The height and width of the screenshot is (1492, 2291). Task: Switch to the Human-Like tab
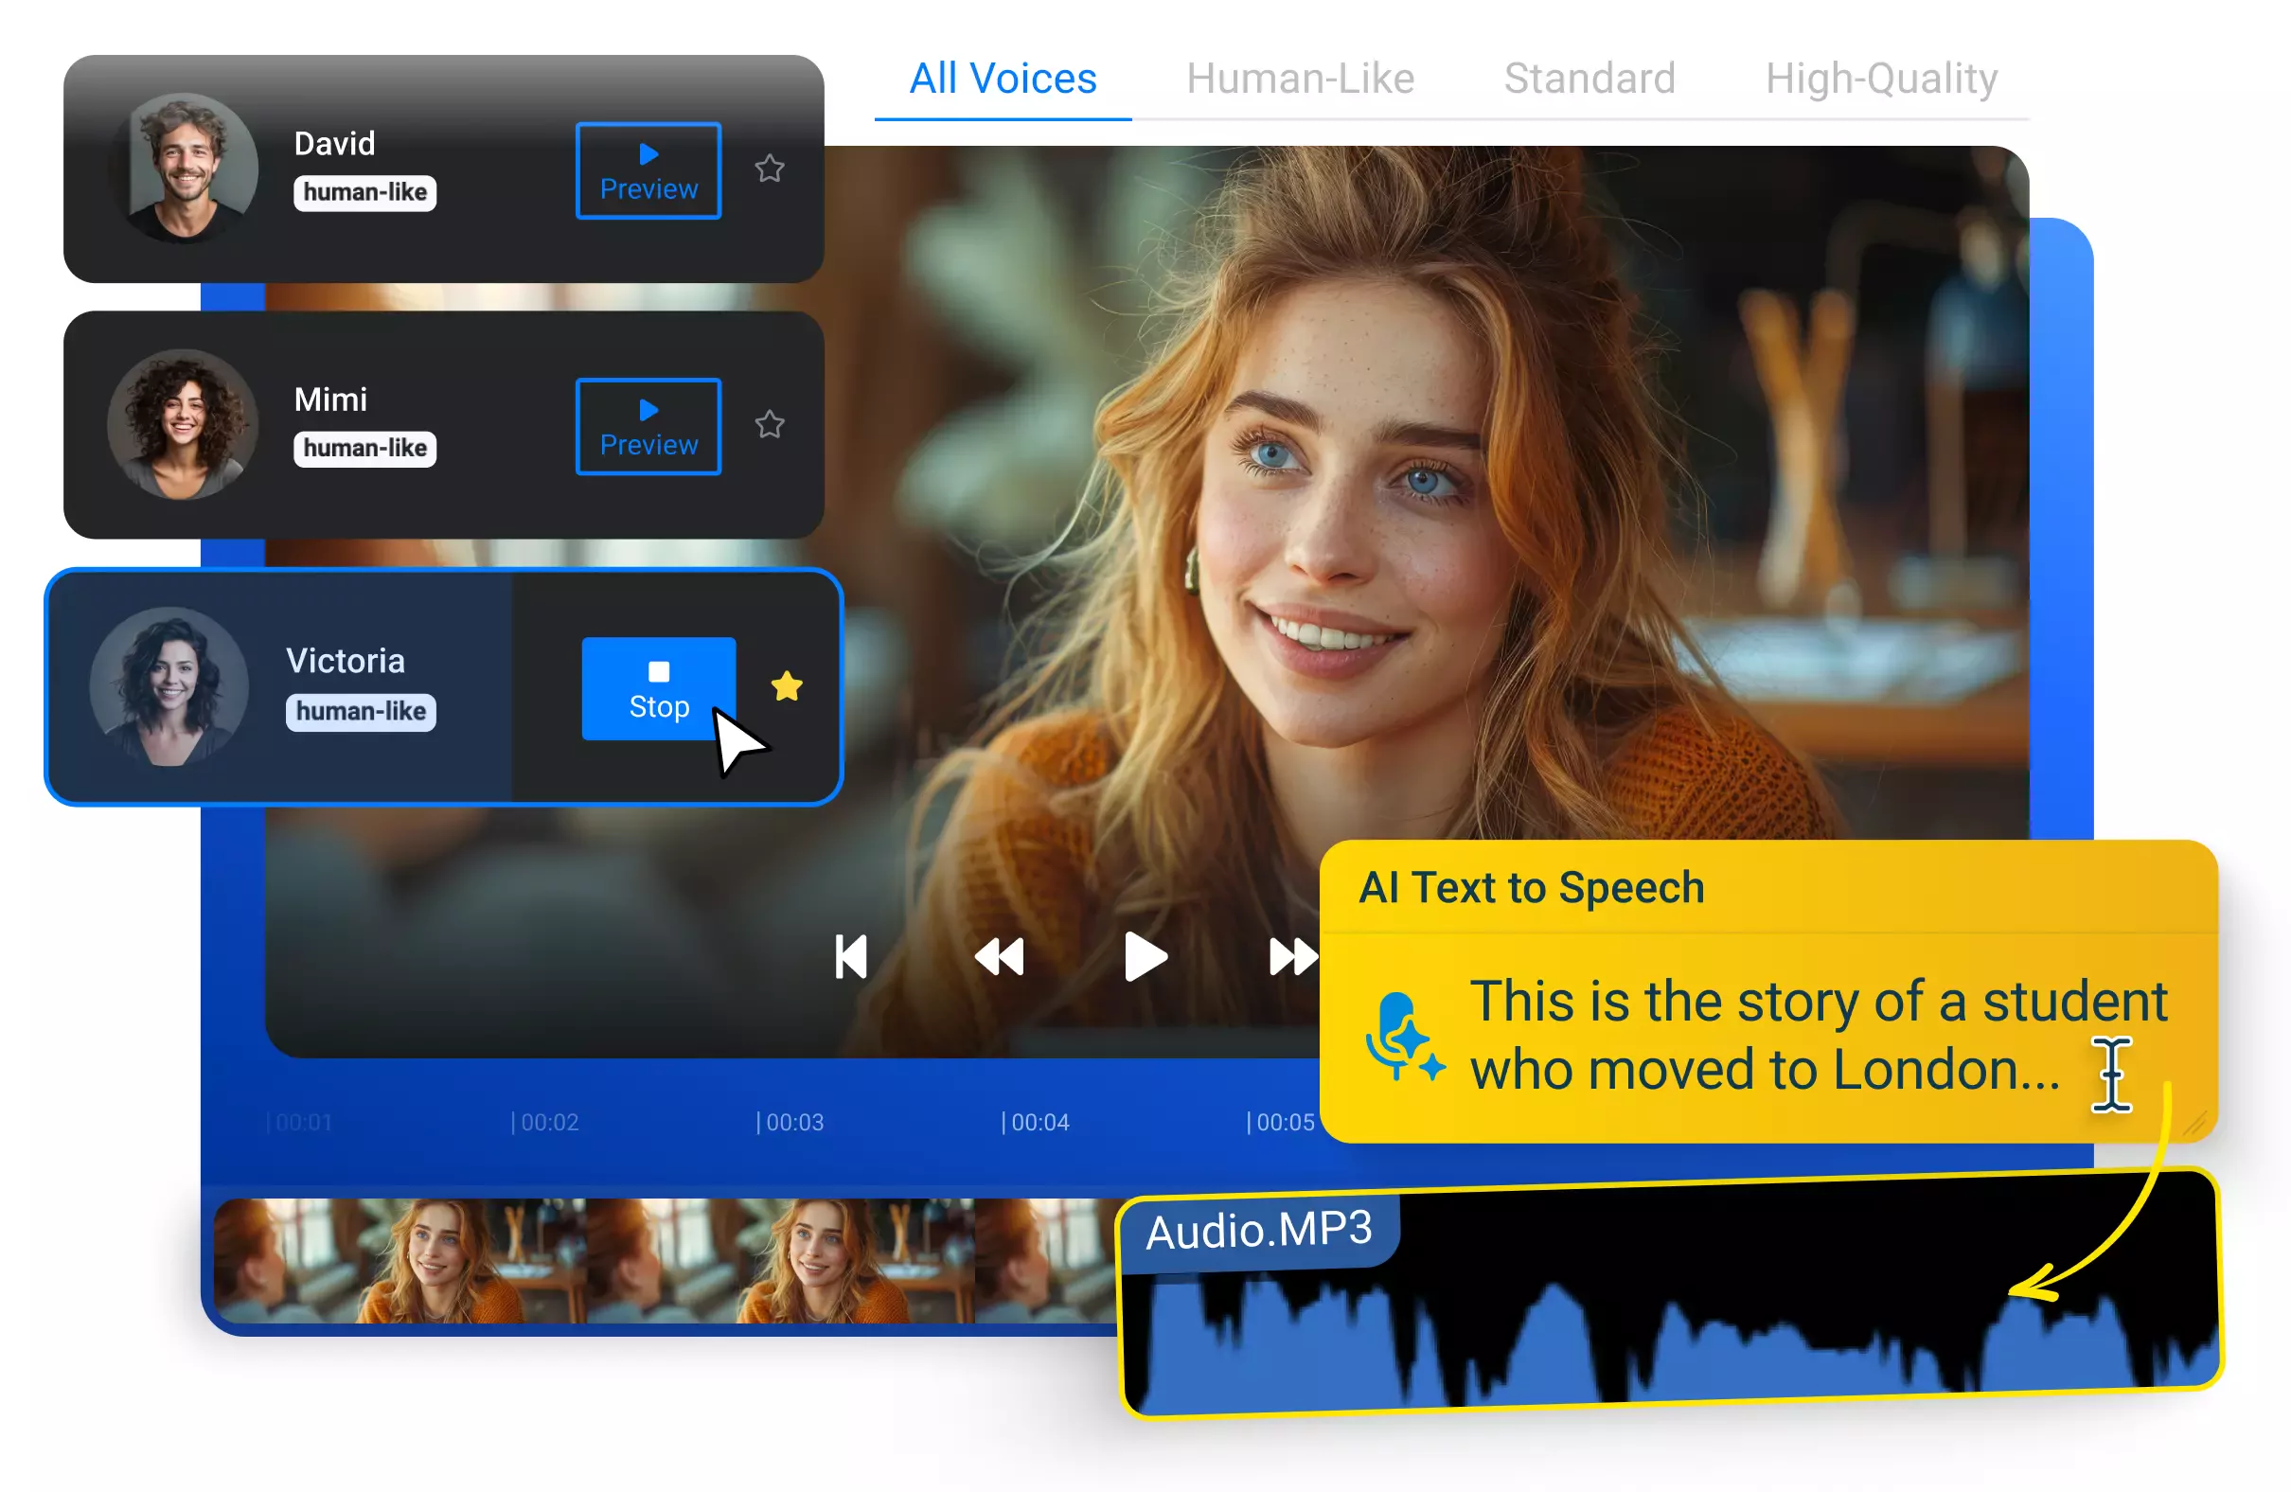(1300, 79)
